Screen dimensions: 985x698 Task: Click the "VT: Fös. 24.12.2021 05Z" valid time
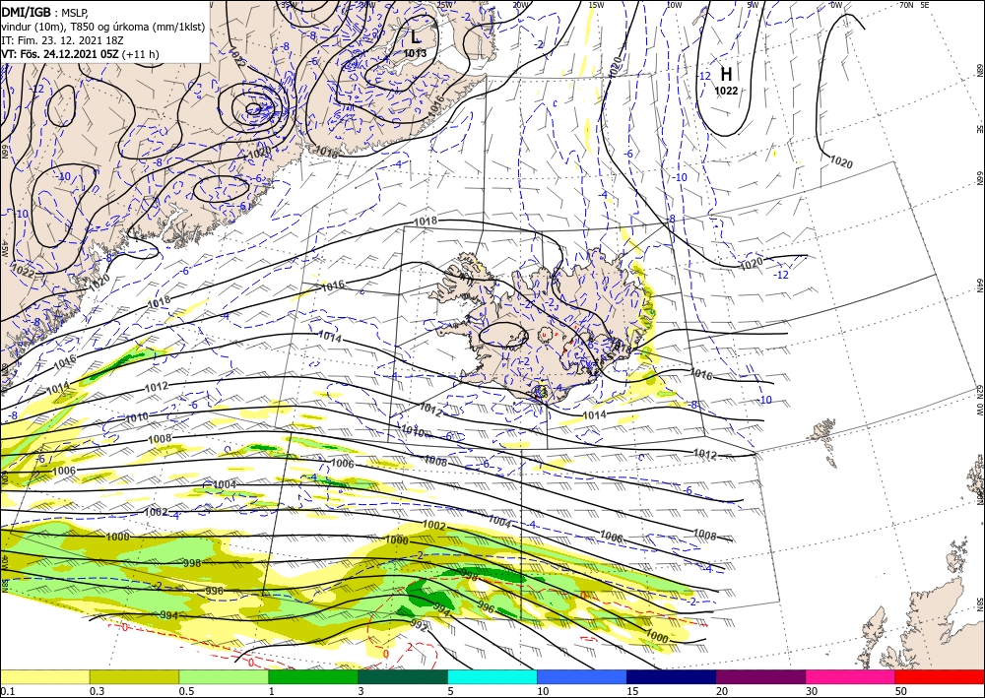[x=60, y=54]
